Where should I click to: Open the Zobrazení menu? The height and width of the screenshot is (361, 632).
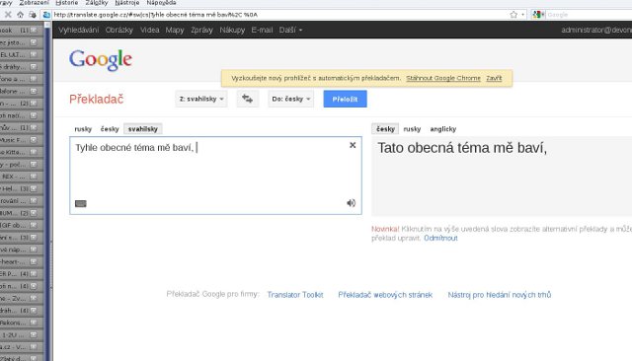click(x=34, y=3)
